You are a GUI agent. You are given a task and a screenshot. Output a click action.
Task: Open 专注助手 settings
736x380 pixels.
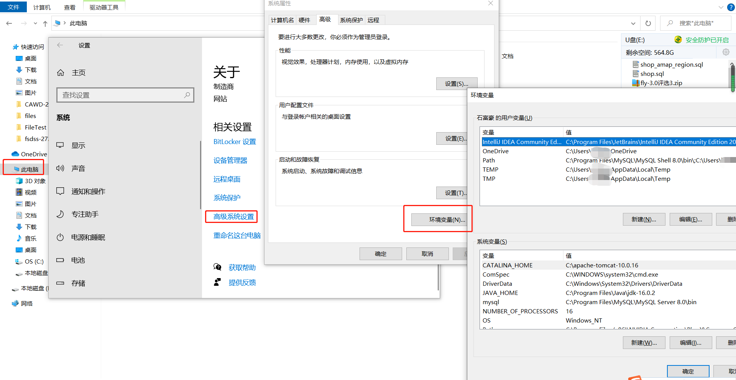click(x=85, y=214)
